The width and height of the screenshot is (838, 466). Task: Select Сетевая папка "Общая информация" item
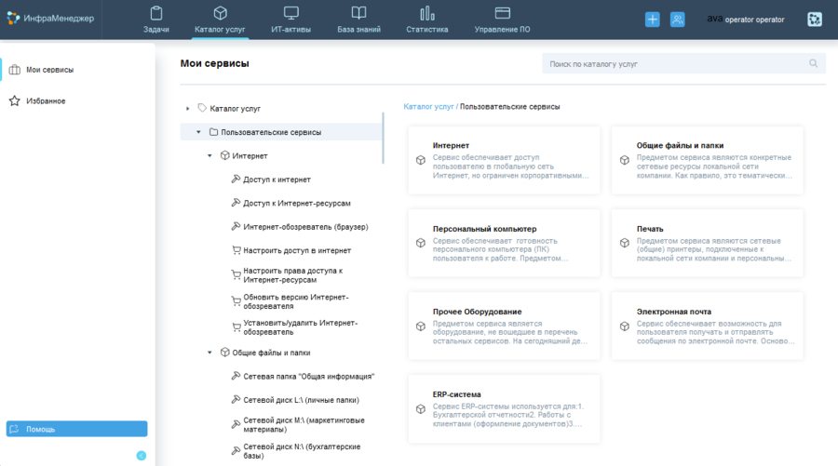point(309,377)
